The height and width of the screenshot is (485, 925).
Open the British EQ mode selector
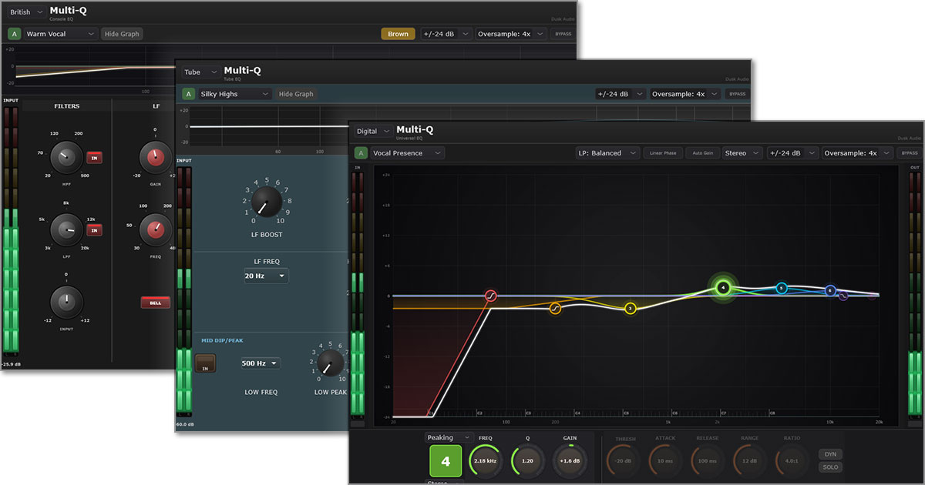click(25, 12)
